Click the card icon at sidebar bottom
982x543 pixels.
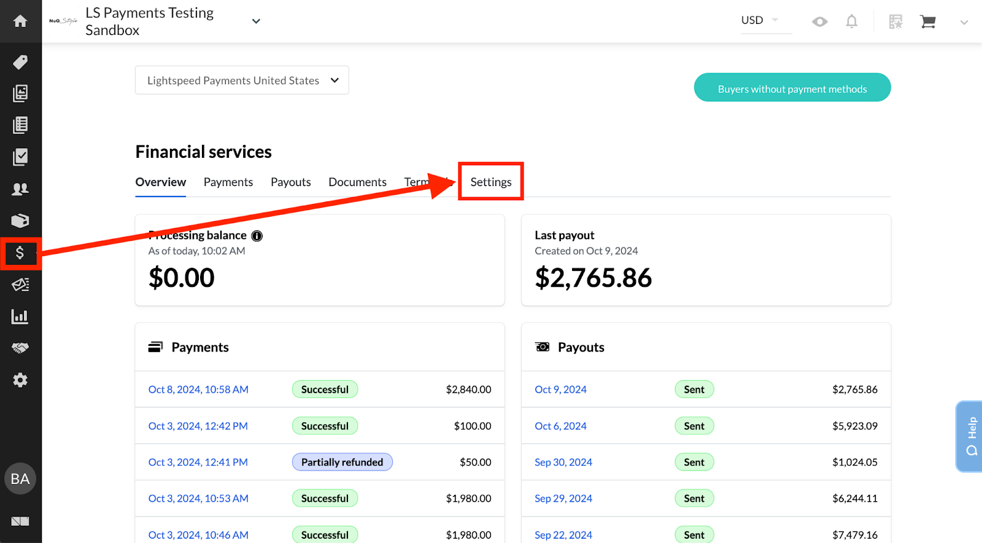(20, 522)
